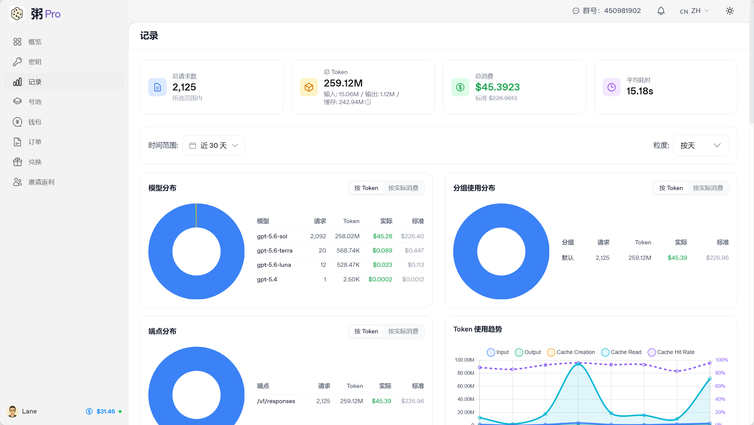The width and height of the screenshot is (754, 425).
Task: Open the 按天 granularity dropdown
Action: pos(701,145)
